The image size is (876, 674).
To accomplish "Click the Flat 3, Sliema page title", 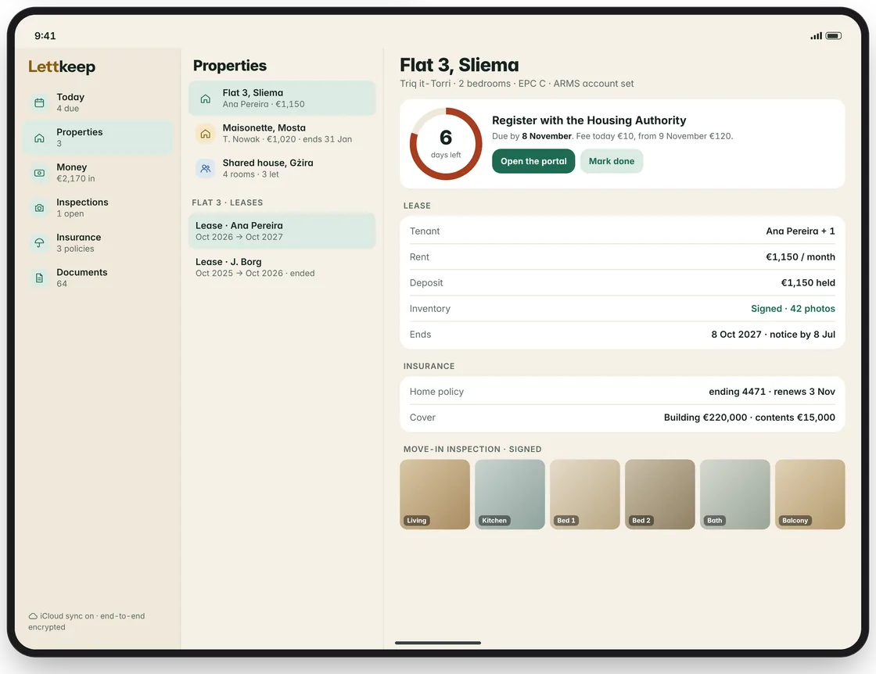I will [459, 65].
